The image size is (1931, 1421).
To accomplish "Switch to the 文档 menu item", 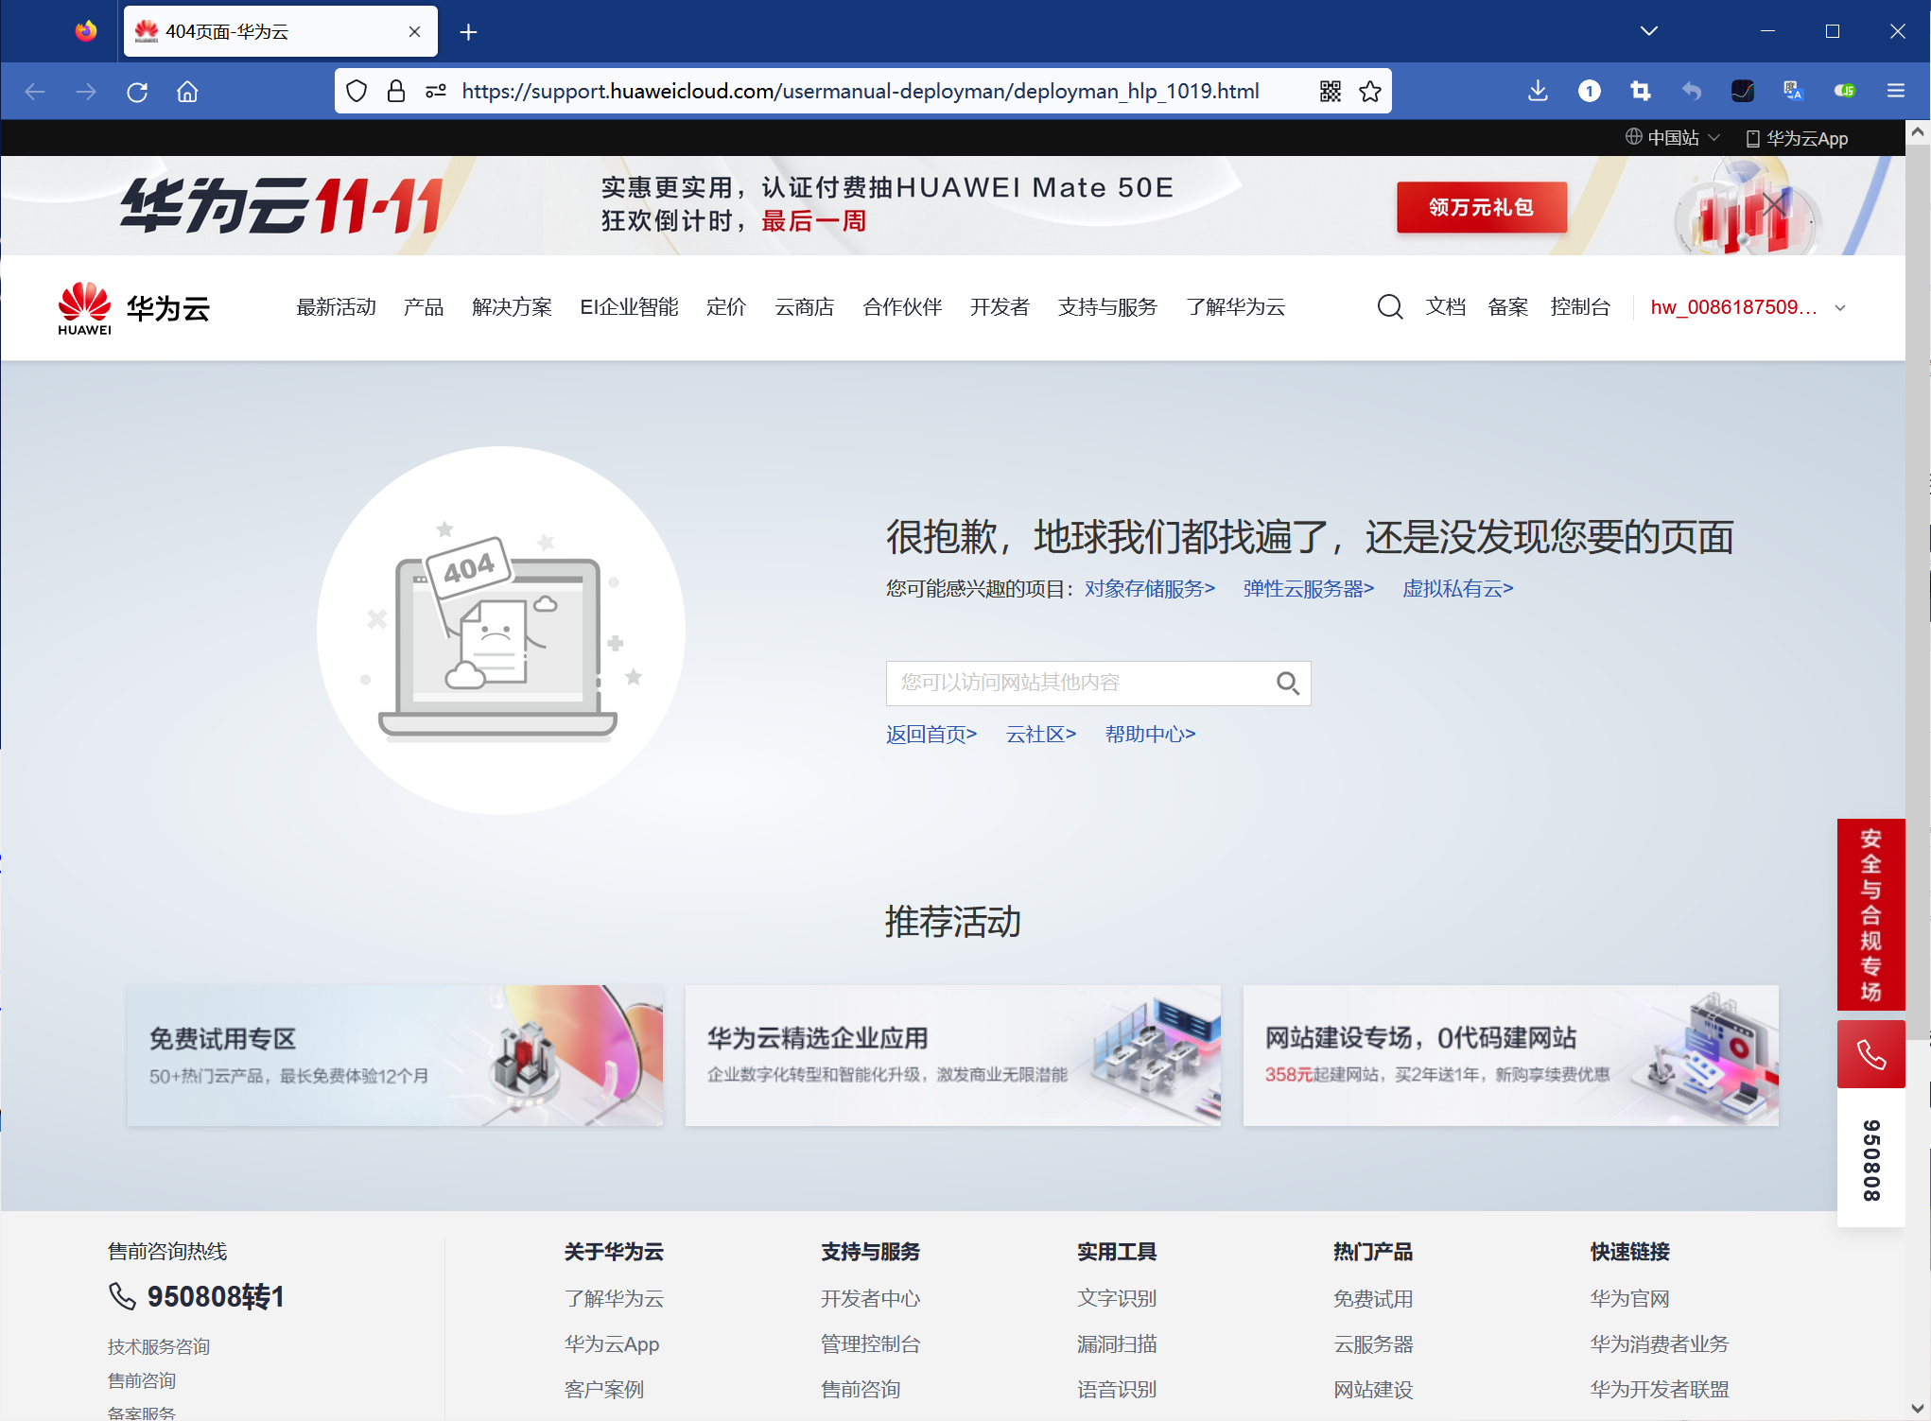I will (x=1445, y=306).
